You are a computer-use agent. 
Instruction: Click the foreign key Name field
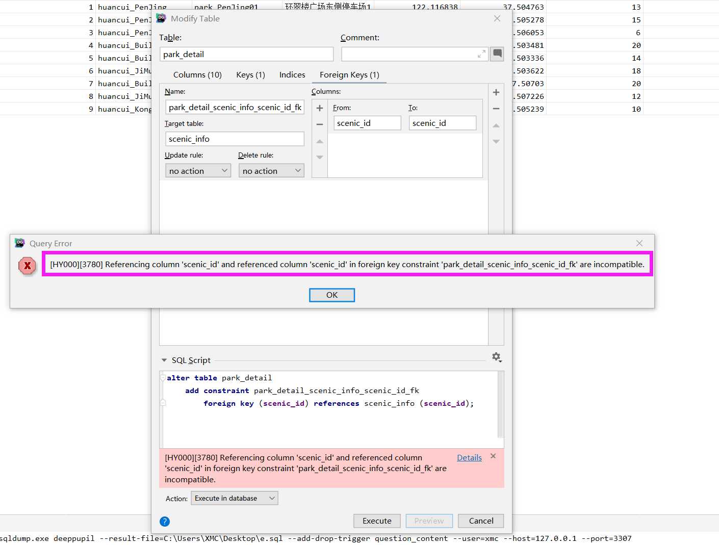[x=235, y=107]
